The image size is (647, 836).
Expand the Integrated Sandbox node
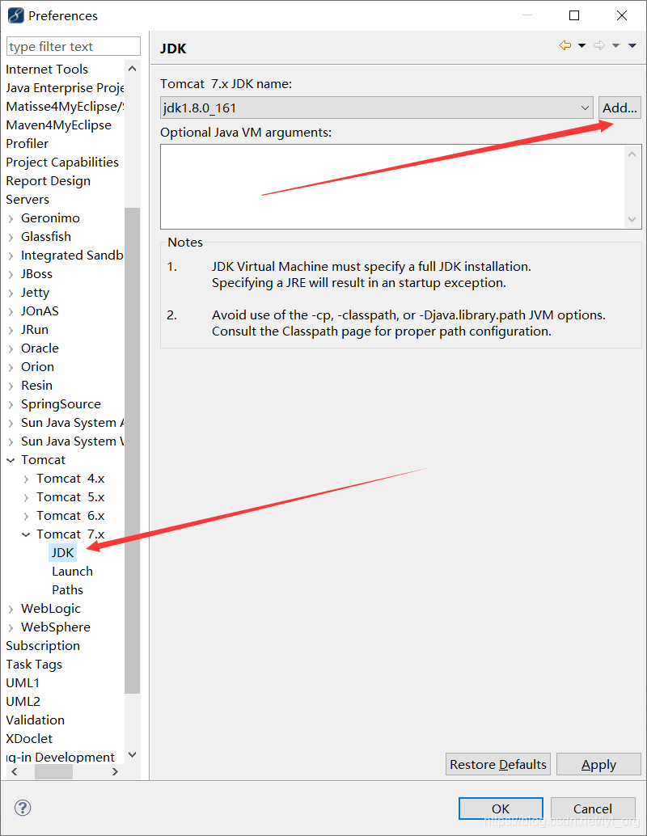11,256
